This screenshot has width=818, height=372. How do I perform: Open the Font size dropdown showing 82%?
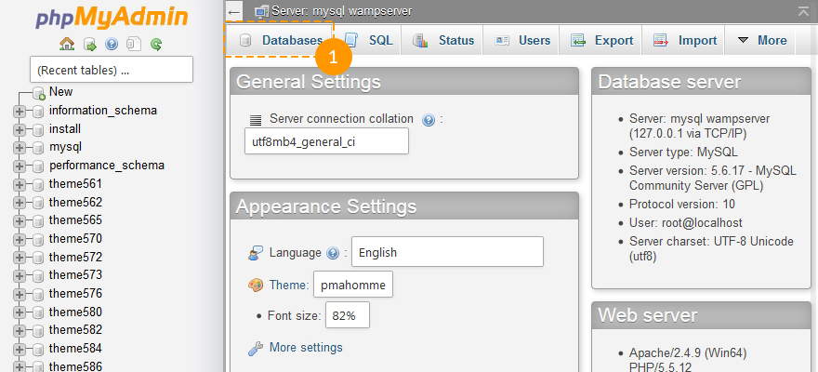pos(348,315)
